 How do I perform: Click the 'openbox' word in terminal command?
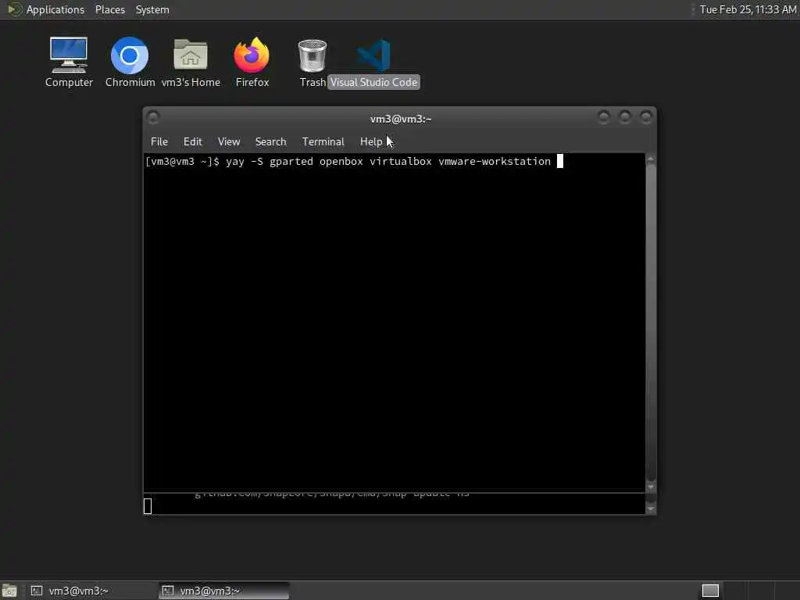click(x=341, y=162)
